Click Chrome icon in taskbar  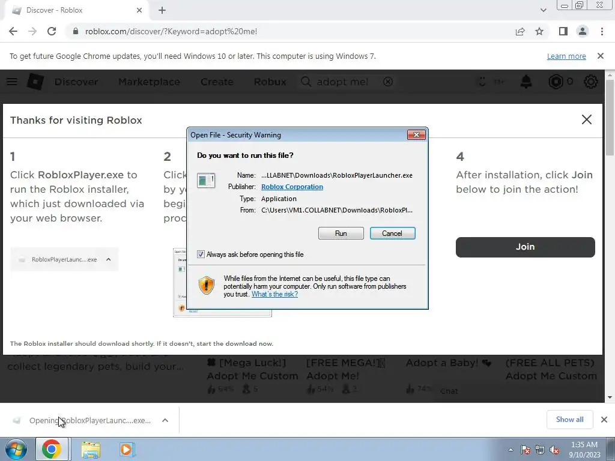coord(52,450)
